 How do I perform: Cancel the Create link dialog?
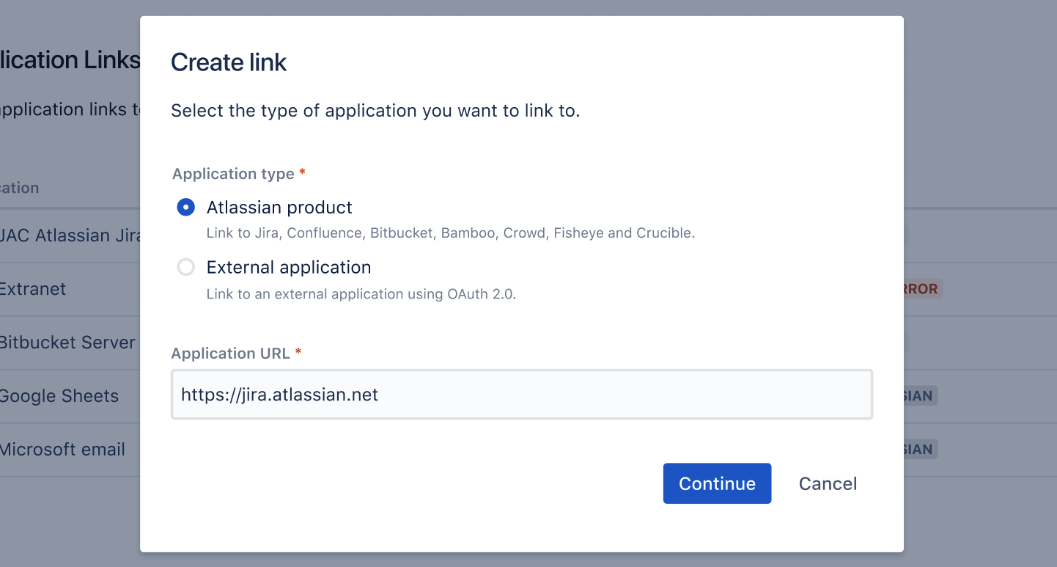click(828, 483)
